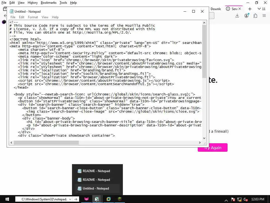
Task: Open browser View menu
Action: tap(21, 3)
